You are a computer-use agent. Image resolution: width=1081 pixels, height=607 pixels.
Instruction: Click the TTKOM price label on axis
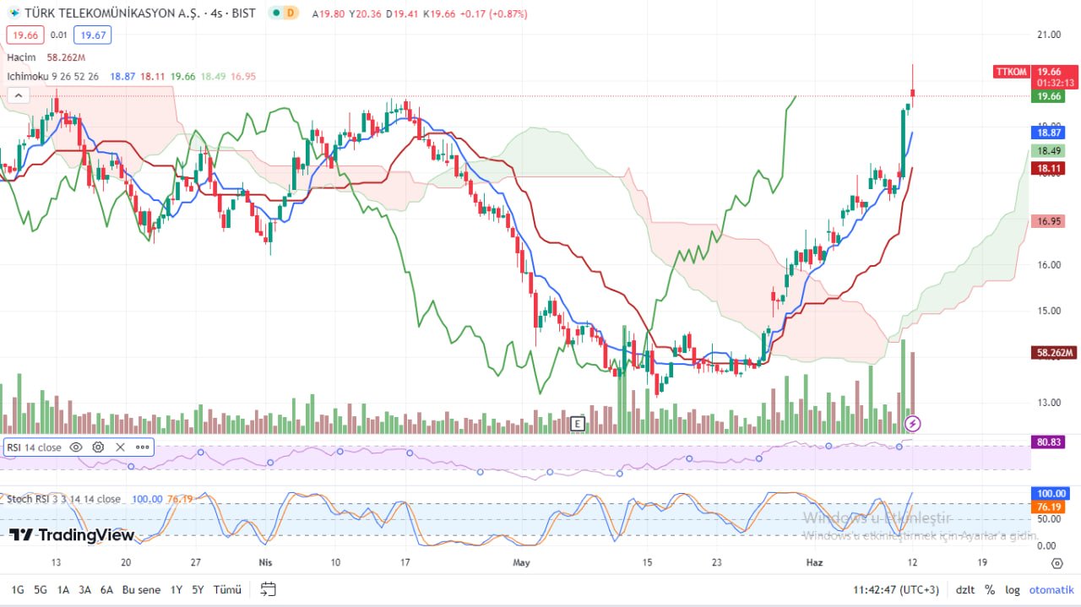[1011, 73]
